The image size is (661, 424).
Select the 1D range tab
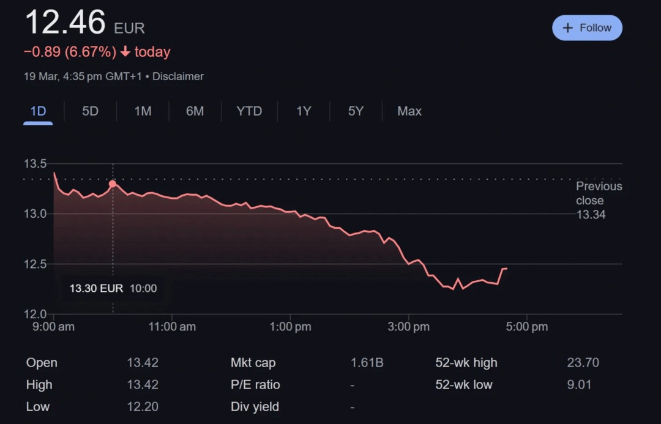coord(38,111)
